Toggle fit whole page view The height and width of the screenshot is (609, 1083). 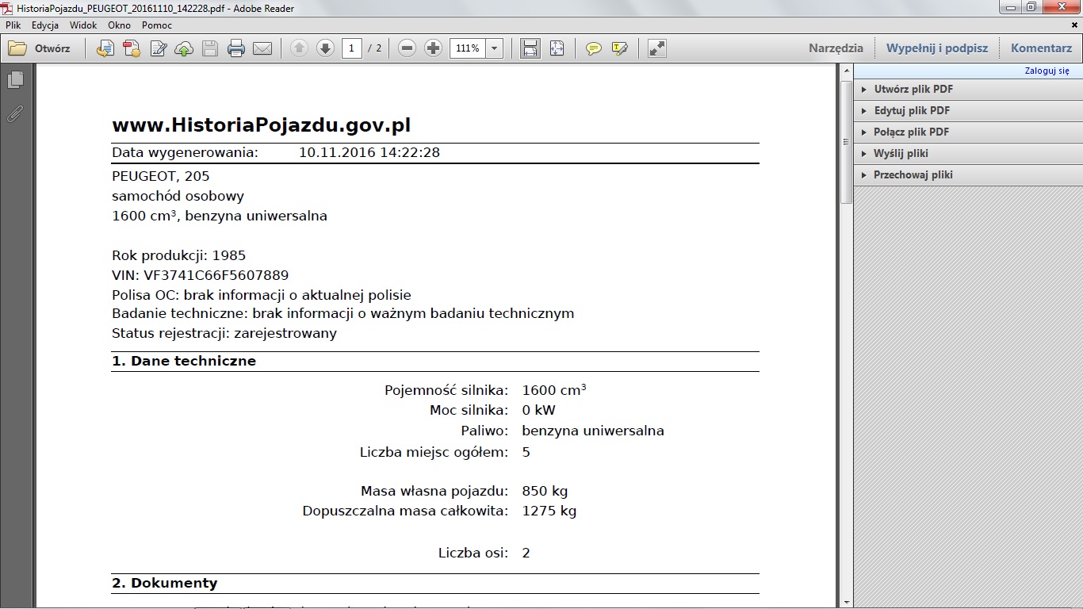click(x=557, y=48)
